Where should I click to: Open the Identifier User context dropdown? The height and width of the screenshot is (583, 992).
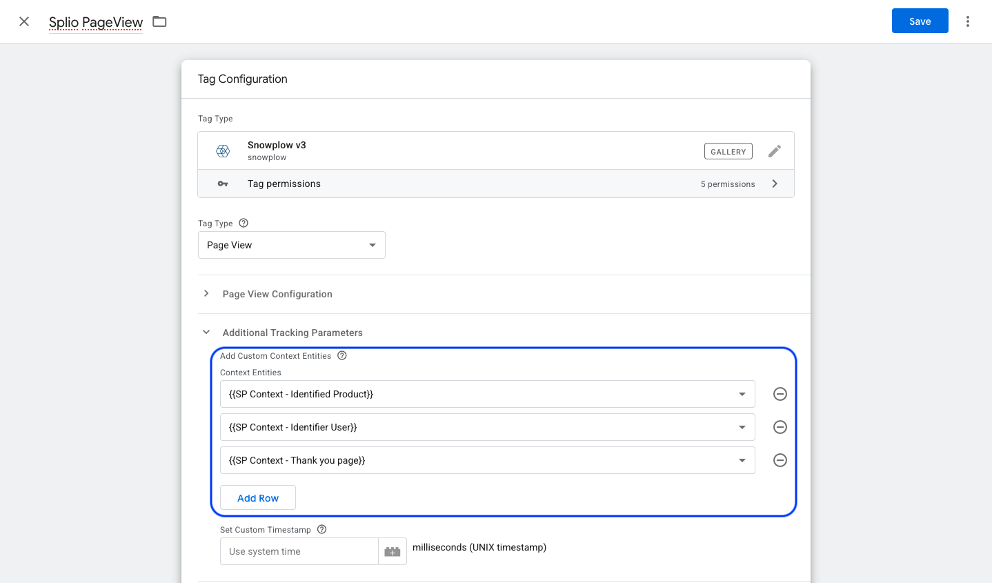click(487, 427)
